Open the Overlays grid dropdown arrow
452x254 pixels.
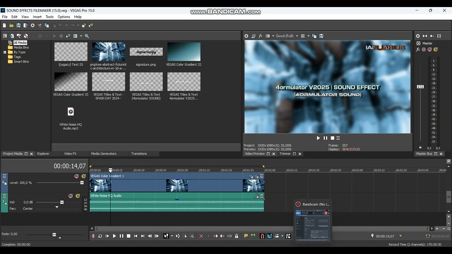(x=308, y=36)
